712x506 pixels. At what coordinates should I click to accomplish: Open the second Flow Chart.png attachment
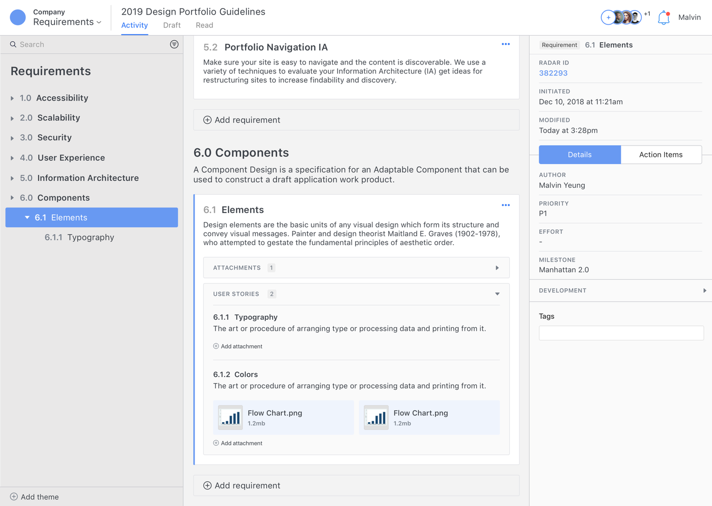pyautogui.click(x=429, y=417)
